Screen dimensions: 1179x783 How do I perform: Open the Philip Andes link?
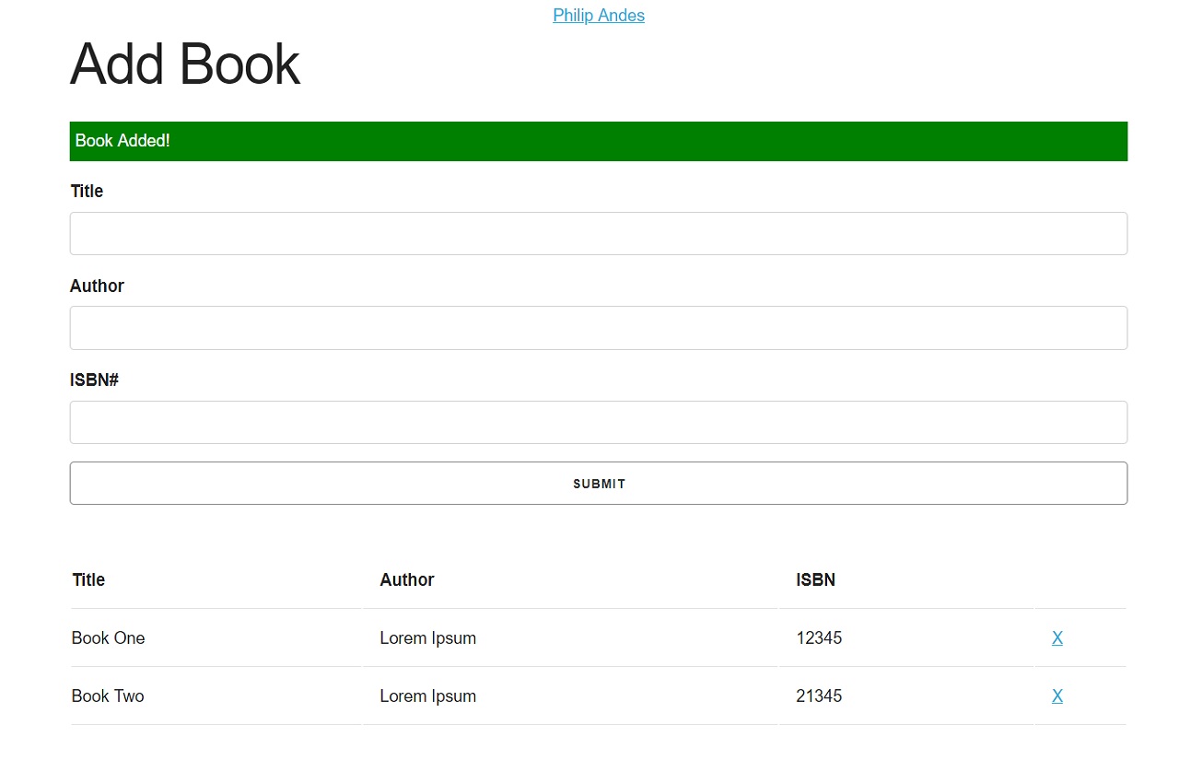pyautogui.click(x=599, y=16)
